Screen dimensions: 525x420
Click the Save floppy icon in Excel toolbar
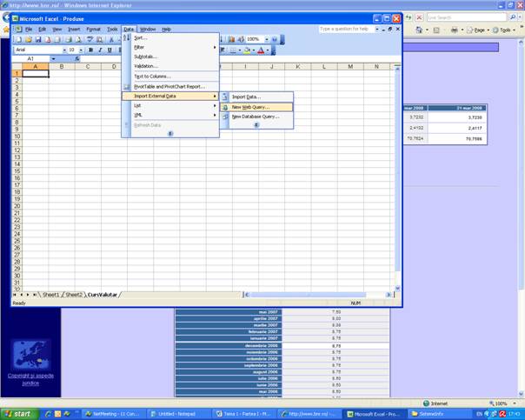click(x=38, y=40)
